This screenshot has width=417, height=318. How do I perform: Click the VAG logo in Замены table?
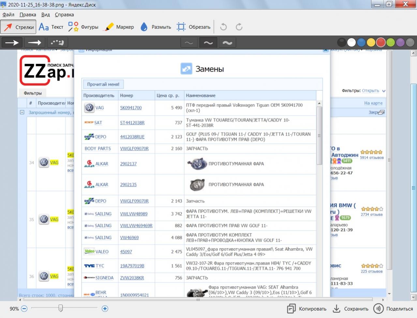coord(89,108)
